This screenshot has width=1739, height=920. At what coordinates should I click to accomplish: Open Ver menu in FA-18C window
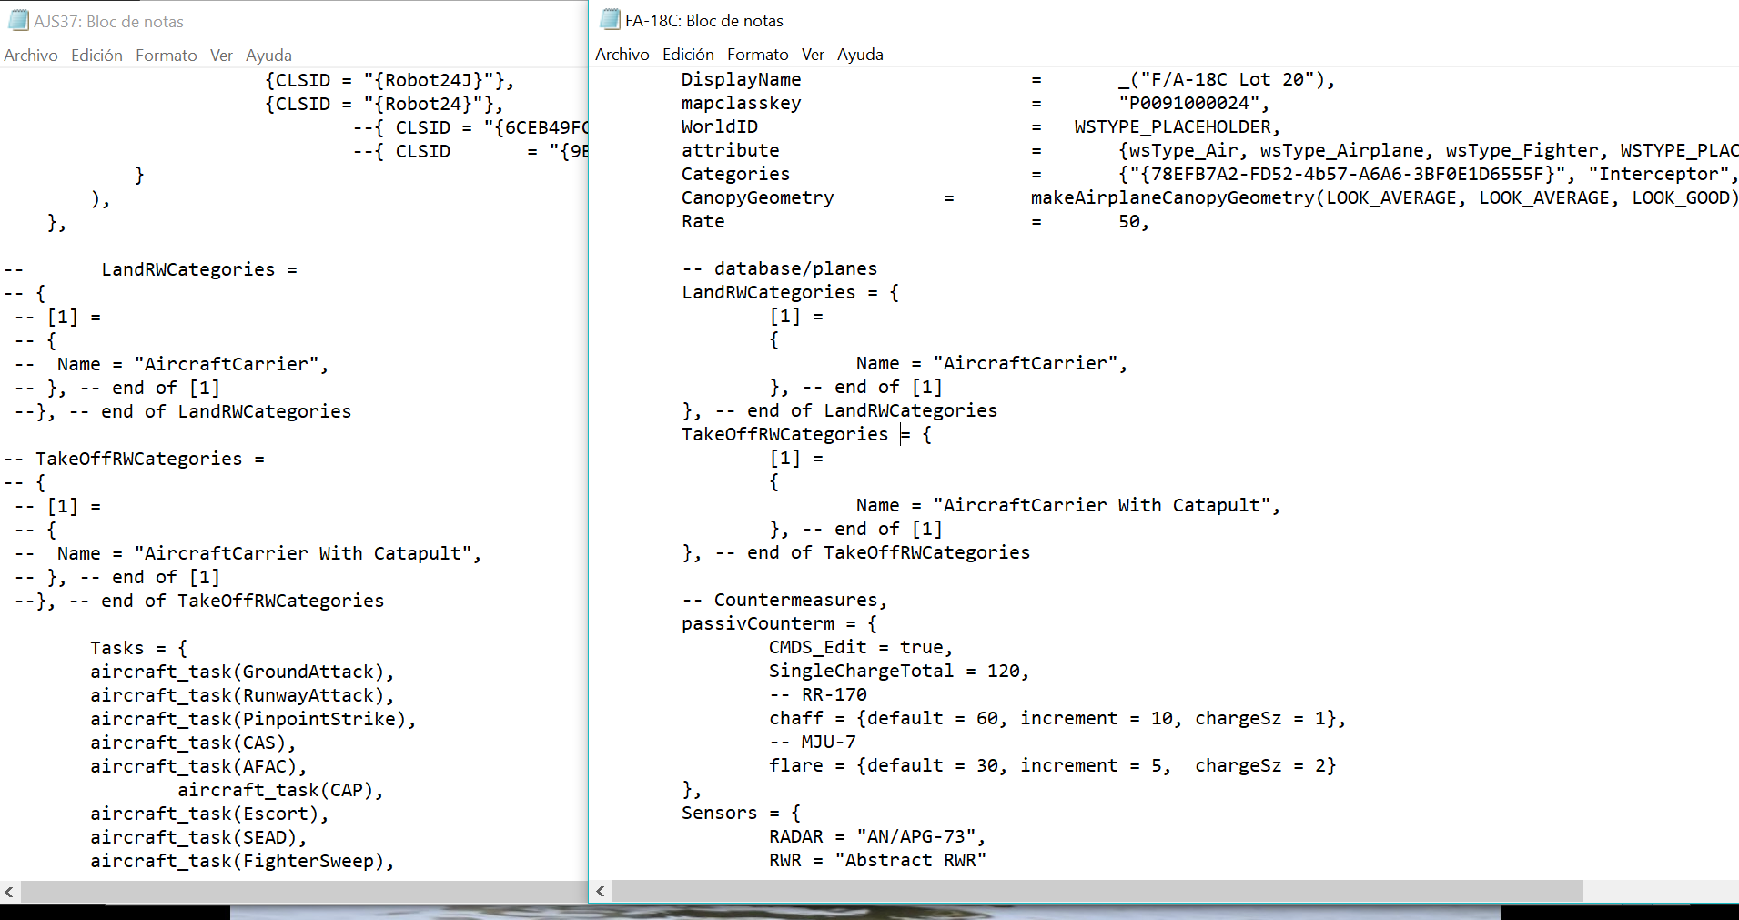pos(813,55)
